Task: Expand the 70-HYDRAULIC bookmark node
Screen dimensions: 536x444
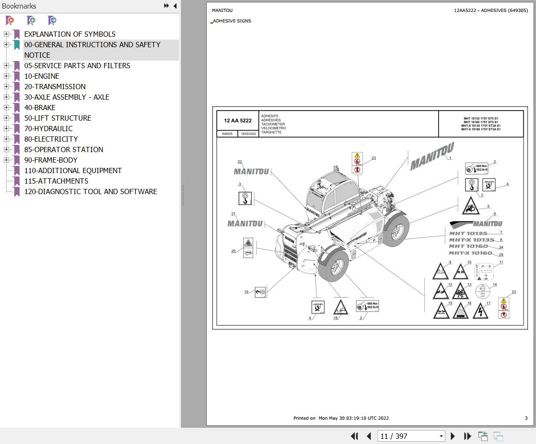Action: [6, 129]
